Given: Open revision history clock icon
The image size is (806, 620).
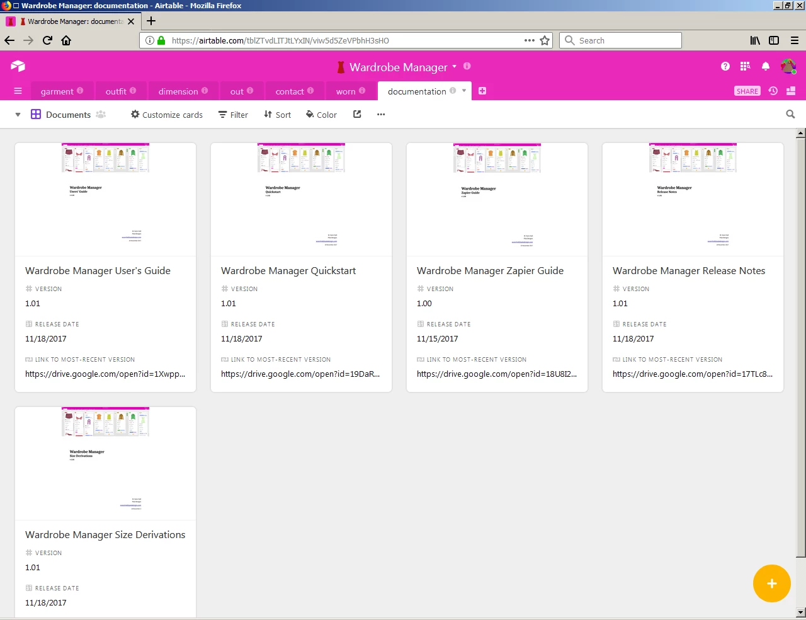Looking at the screenshot, I should [x=773, y=91].
